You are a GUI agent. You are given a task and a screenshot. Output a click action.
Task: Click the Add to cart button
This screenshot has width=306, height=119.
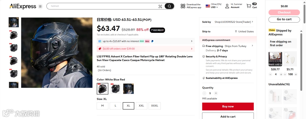tap(228, 116)
